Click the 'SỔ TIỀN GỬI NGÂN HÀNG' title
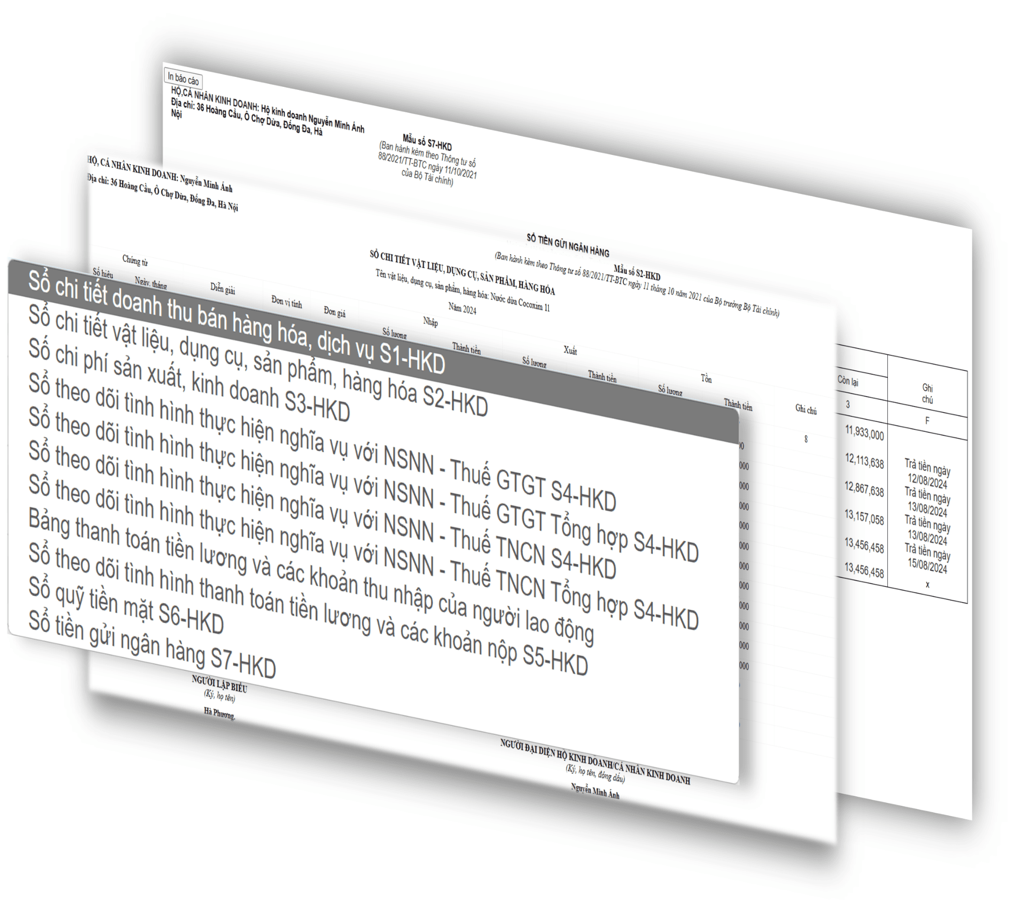The width and height of the screenshot is (1011, 922). [568, 245]
